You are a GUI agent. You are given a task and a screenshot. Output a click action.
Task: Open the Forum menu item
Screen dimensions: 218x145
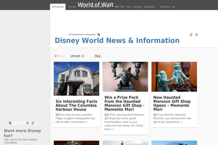pos(72,7)
